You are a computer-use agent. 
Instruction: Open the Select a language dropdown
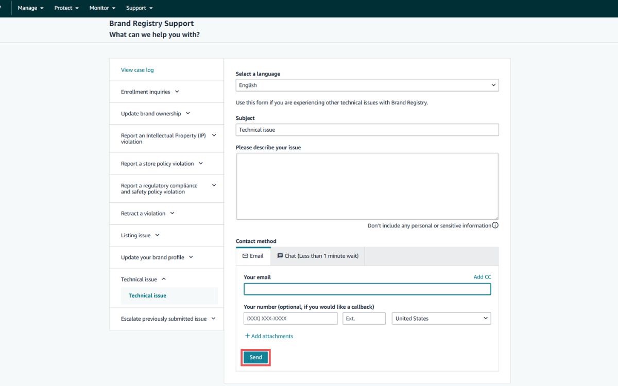point(367,85)
